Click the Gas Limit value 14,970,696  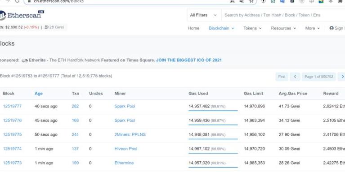(x=254, y=106)
